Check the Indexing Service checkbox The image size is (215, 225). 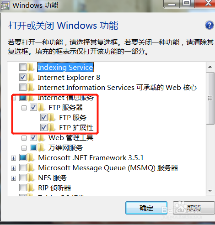(23, 67)
